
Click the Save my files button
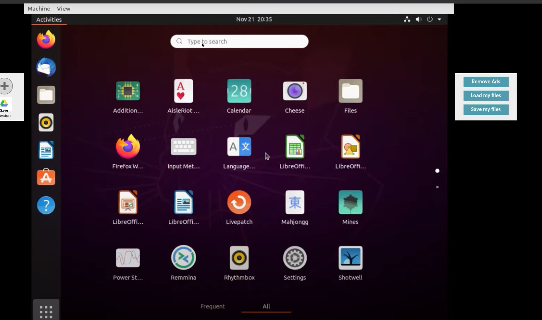pyautogui.click(x=486, y=109)
